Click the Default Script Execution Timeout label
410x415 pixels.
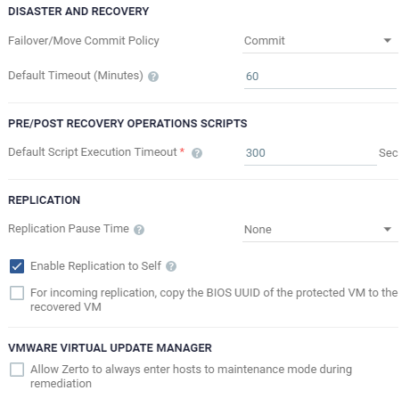[x=93, y=152]
